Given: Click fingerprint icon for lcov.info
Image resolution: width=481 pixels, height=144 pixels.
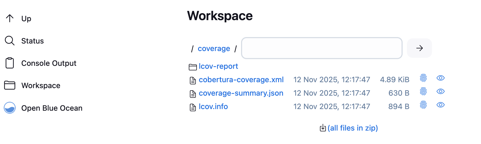Looking at the screenshot, I should [x=423, y=105].
